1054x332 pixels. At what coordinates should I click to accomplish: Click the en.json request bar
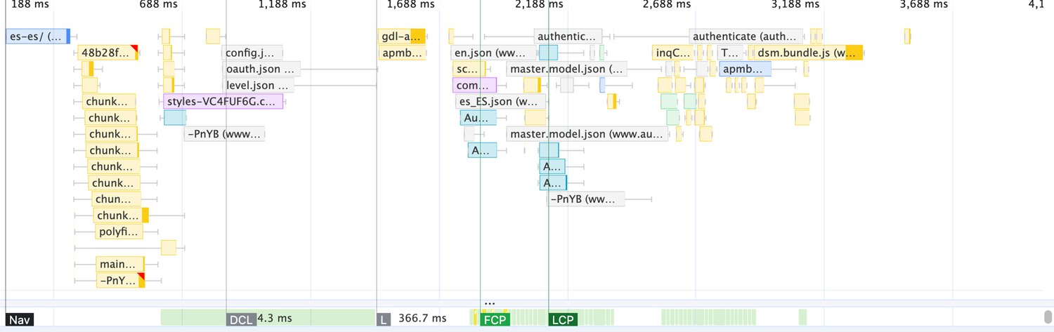[495, 53]
